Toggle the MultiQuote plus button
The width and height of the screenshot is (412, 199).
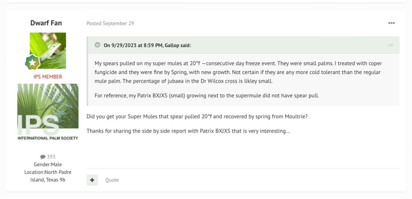pyautogui.click(x=92, y=180)
